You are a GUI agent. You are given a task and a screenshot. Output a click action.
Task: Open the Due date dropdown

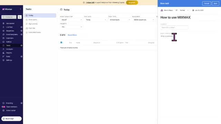pyautogui.click(x=95, y=20)
